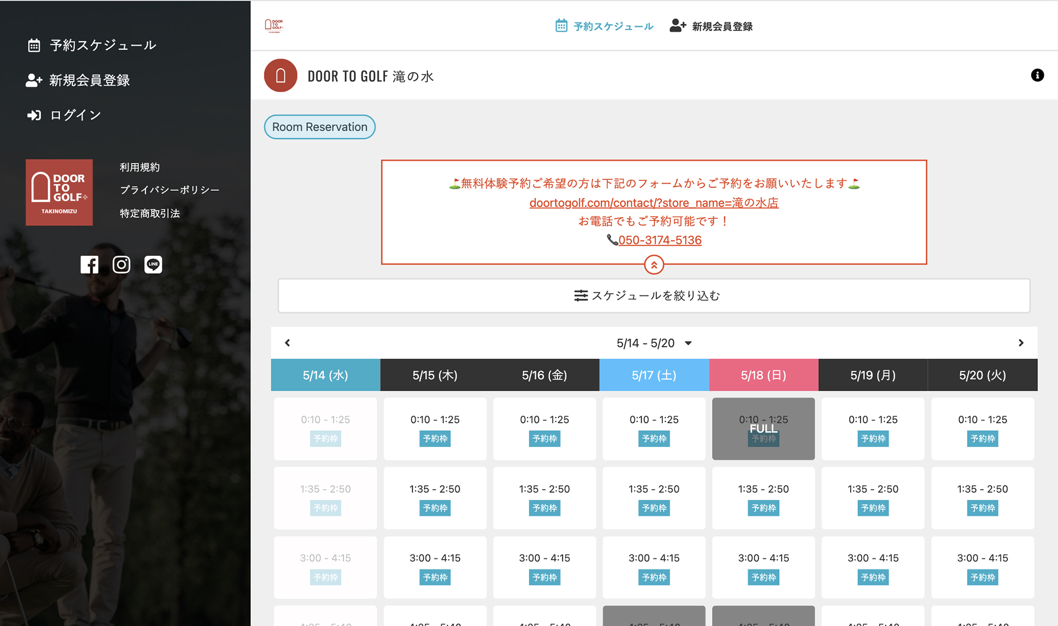Click the sidebar add-user icon for 新規会員登録
The height and width of the screenshot is (626, 1058).
[x=34, y=80]
